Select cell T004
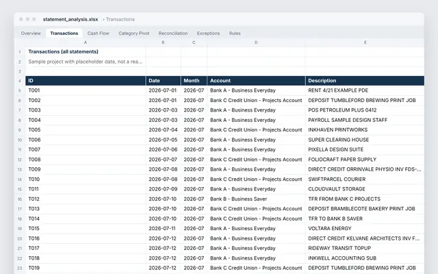The width and height of the screenshot is (438, 274). pos(85,121)
